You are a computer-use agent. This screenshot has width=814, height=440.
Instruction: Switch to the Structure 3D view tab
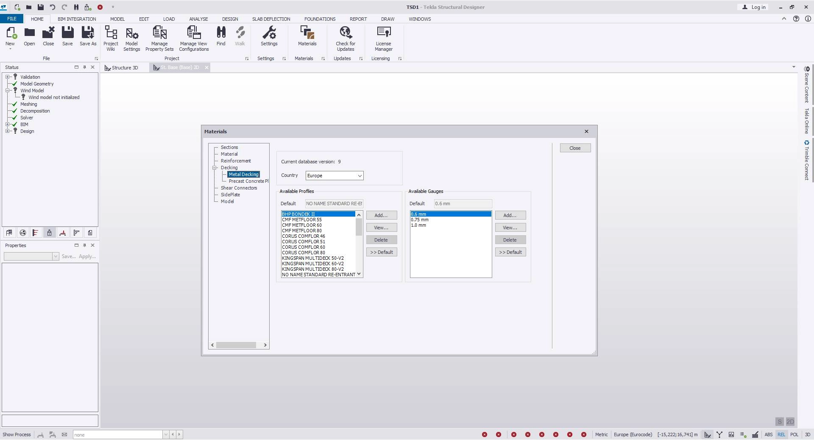(122, 68)
